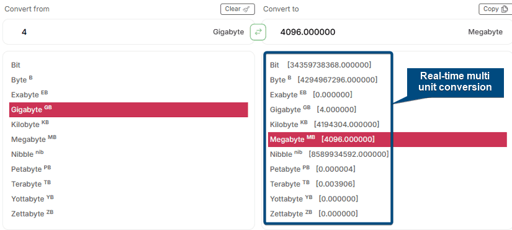This screenshot has width=512, height=230.
Task: Click the swap units arrows icon
Action: point(258,32)
